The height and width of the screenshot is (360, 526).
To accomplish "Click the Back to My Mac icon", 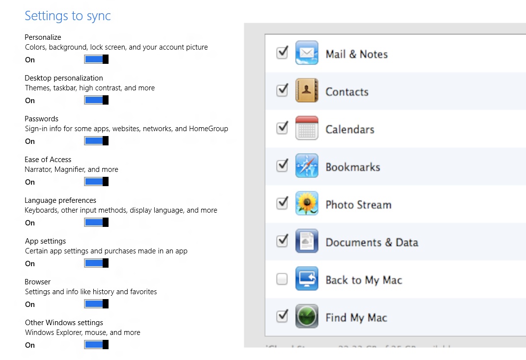I will point(306,279).
